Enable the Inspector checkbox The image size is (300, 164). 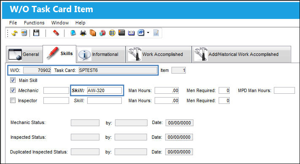coord(13,101)
